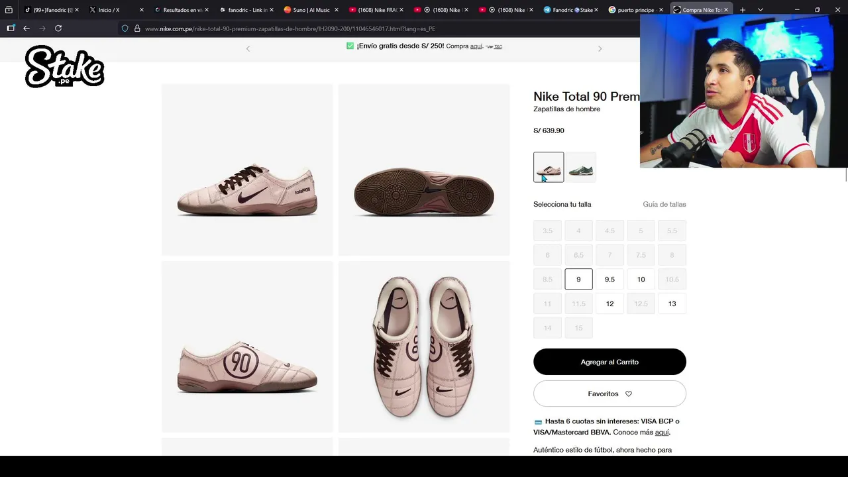The height and width of the screenshot is (477, 848).
Task: Close the Suno AI Music tab
Action: pyautogui.click(x=337, y=10)
